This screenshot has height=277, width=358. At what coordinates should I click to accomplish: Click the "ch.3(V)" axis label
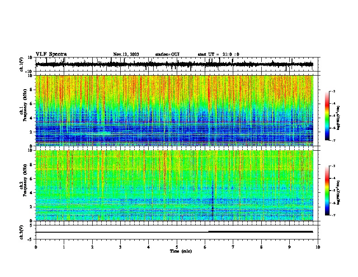[x=22, y=232]
